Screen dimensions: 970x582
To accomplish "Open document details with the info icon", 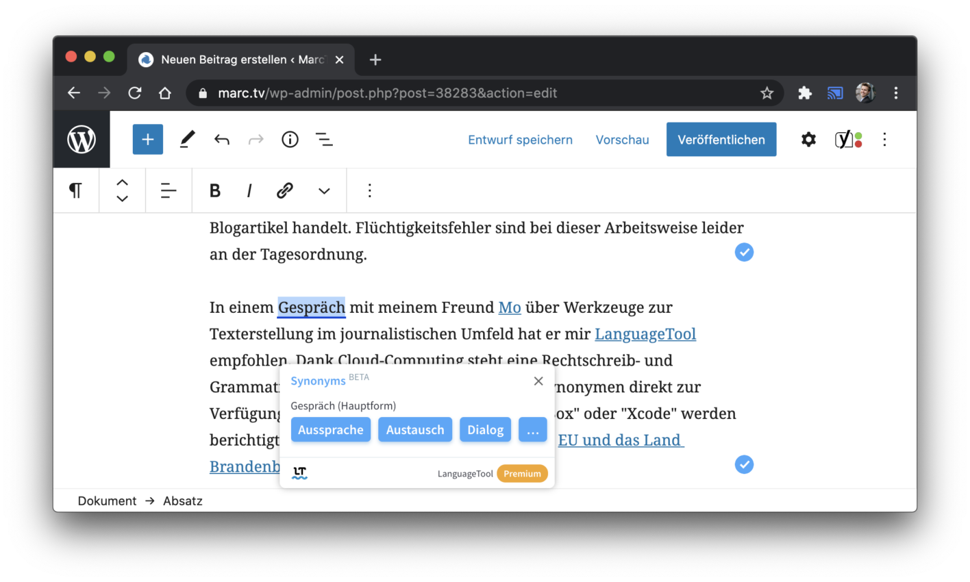I will (x=290, y=139).
